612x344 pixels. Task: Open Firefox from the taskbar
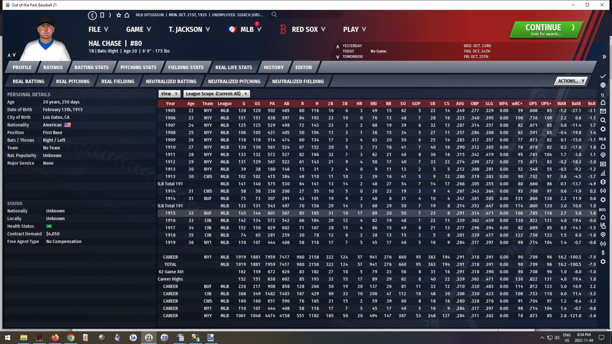coord(55,337)
